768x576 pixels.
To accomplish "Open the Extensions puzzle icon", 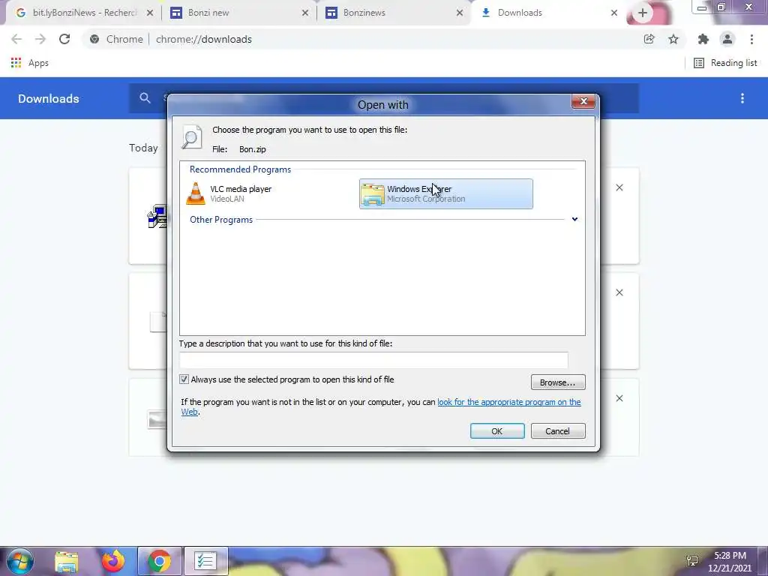I will 703,39.
